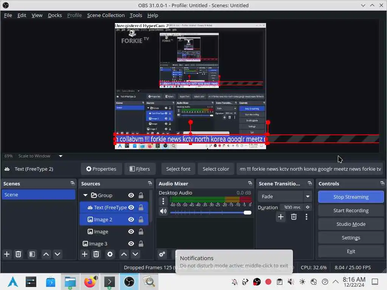Toggle lock on Group source
Screen dimensions: 387x290
(141, 195)
